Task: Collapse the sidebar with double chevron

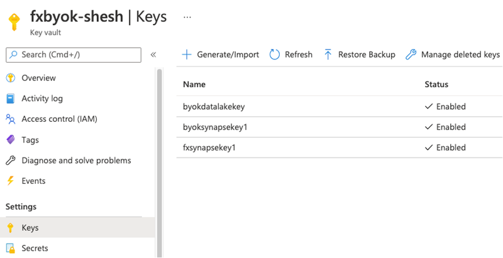Action: coord(153,55)
